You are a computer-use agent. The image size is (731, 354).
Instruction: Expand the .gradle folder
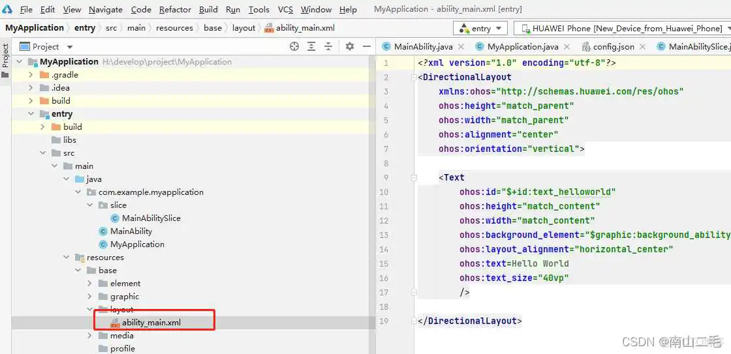(x=31, y=75)
